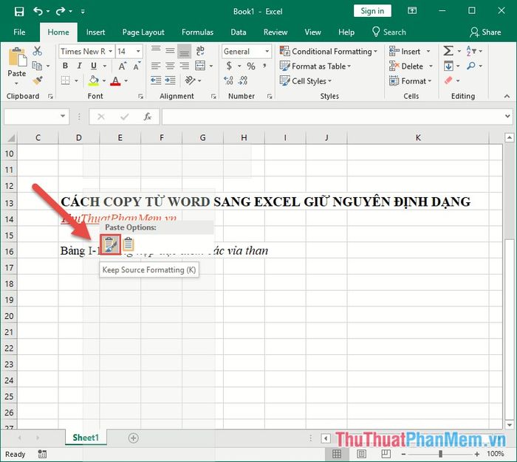Click the Sign in button
Screen dimensions: 517x462
tap(372, 11)
